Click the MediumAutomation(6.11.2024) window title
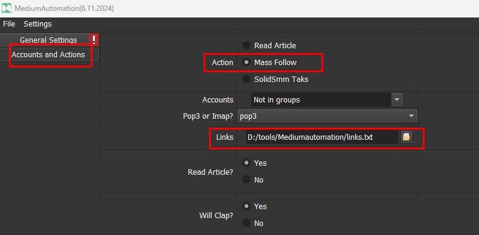The image size is (479, 235). click(64, 8)
